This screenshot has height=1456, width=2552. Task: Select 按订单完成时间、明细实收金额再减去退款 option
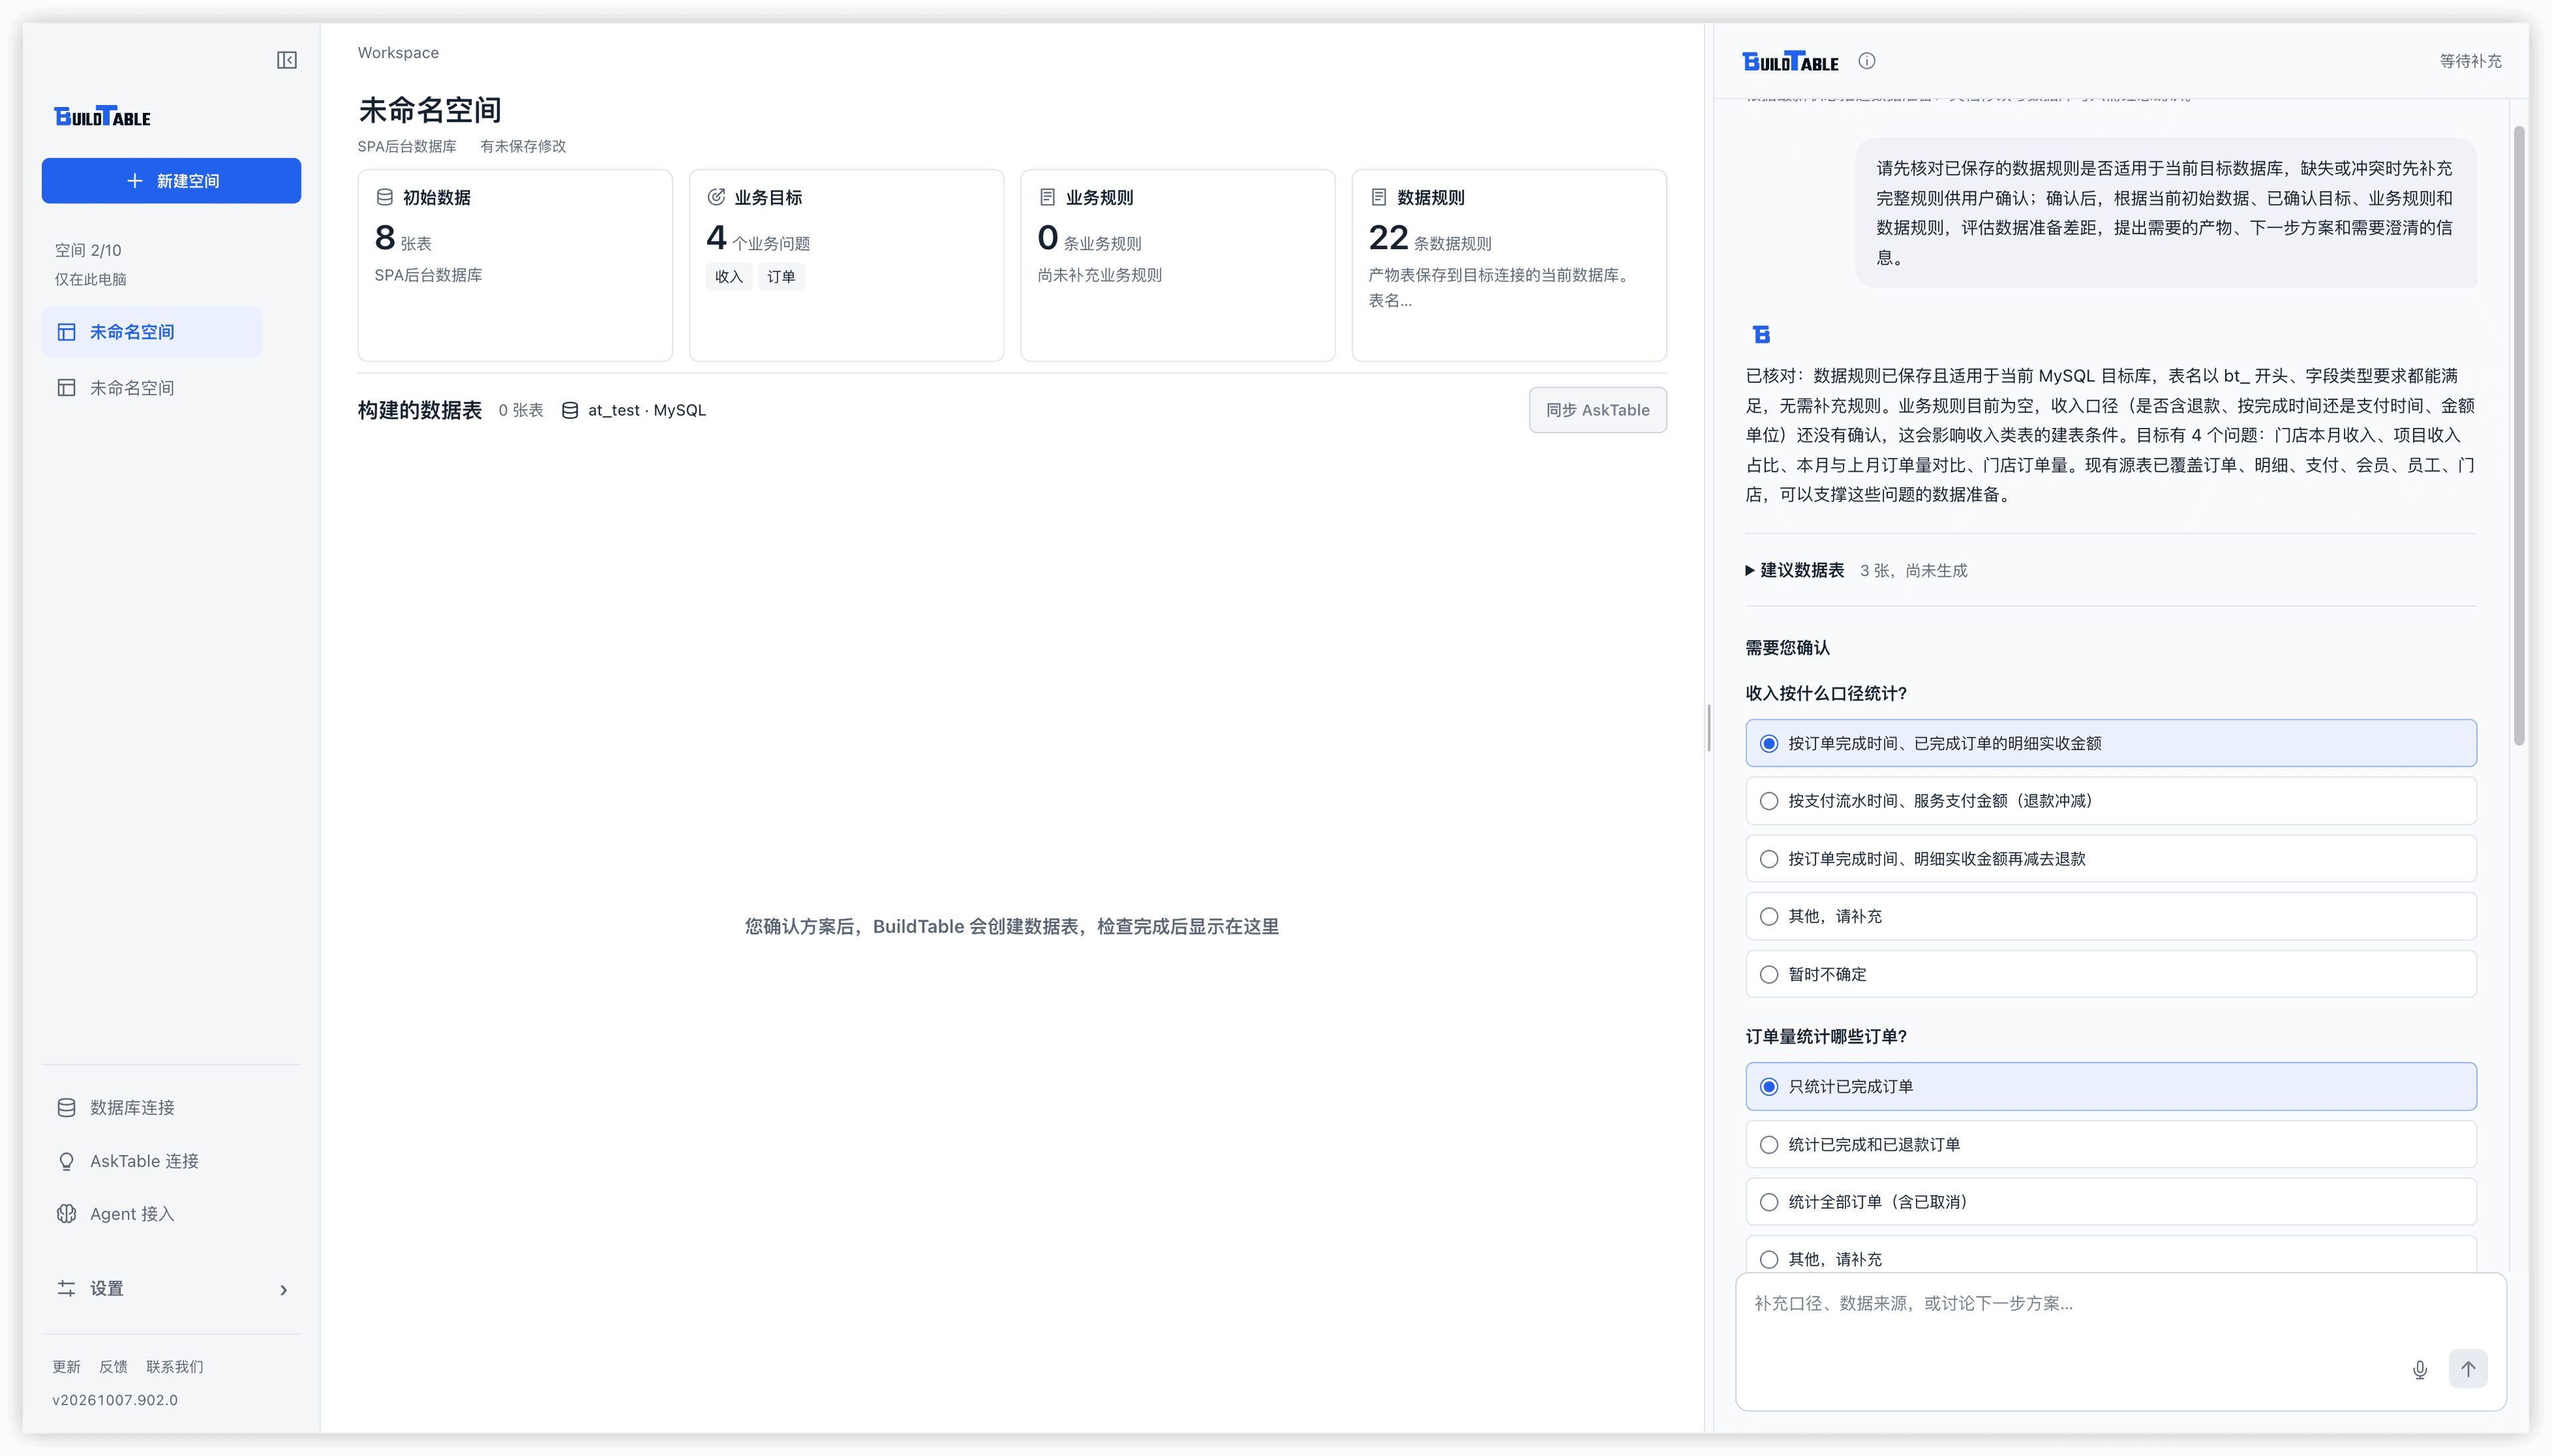tap(2110, 859)
